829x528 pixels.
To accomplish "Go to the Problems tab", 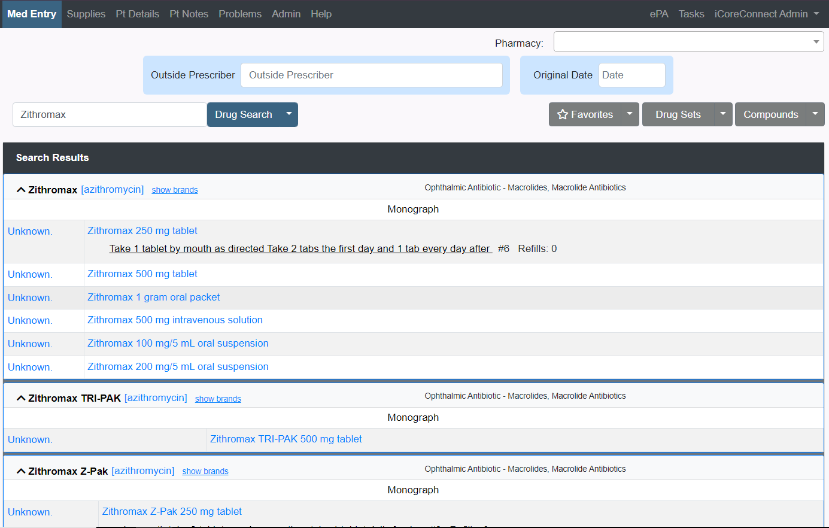I will pos(240,14).
